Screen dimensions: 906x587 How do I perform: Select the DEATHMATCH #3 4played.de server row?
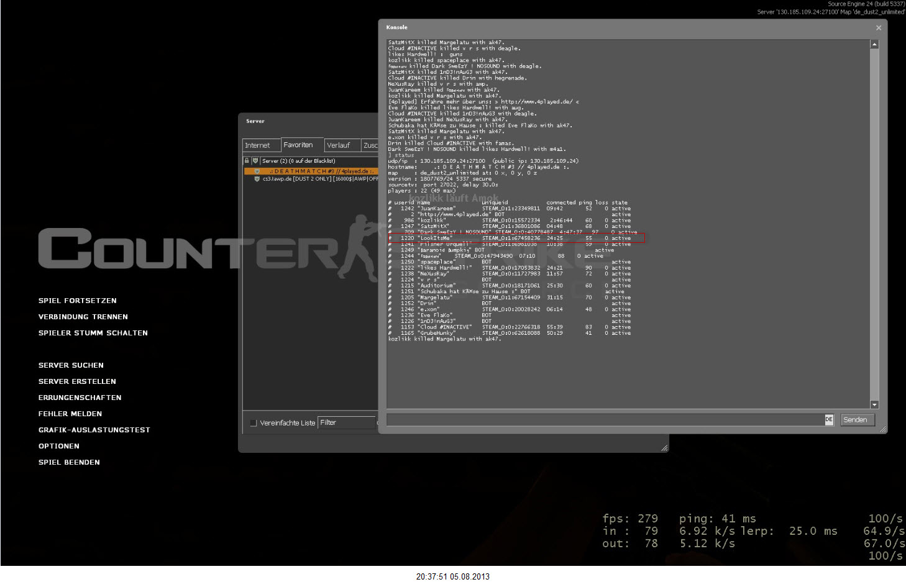(x=311, y=171)
